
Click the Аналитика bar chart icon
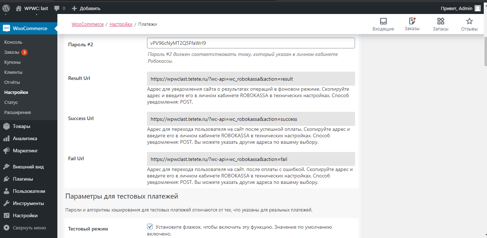[6, 138]
